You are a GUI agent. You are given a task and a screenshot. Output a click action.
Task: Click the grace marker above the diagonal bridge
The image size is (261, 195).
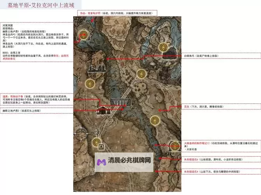coord(141,73)
